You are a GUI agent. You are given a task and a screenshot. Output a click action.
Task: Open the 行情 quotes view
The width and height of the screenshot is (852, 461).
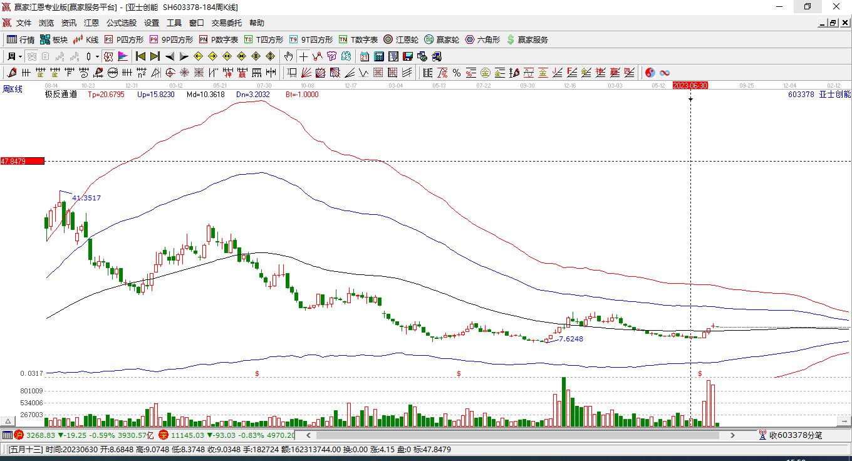[x=21, y=39]
